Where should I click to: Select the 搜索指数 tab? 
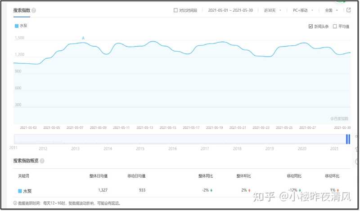click(x=22, y=10)
